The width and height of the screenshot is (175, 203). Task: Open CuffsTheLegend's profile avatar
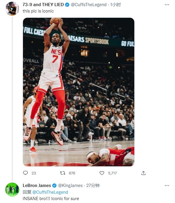point(12,8)
